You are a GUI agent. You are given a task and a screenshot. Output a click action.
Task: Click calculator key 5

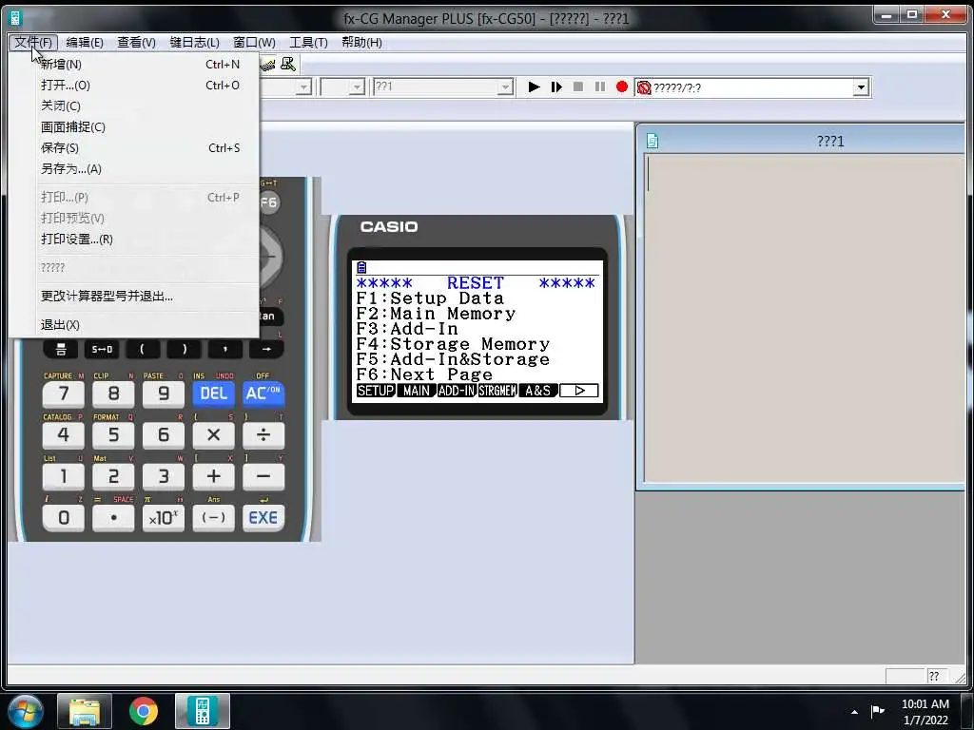point(113,435)
